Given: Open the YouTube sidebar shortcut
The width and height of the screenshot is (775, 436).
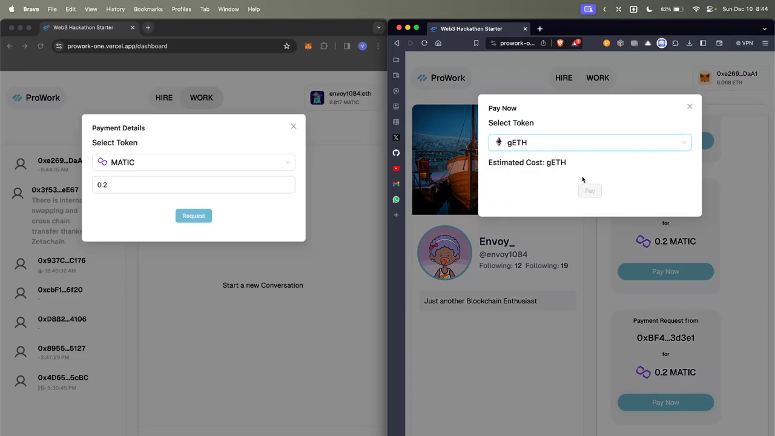Looking at the screenshot, I should click(396, 168).
